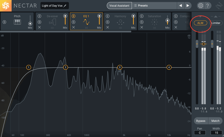The image size is (224, 137).
Task: Solo the EQ 1 module
Action: tap(73, 22)
